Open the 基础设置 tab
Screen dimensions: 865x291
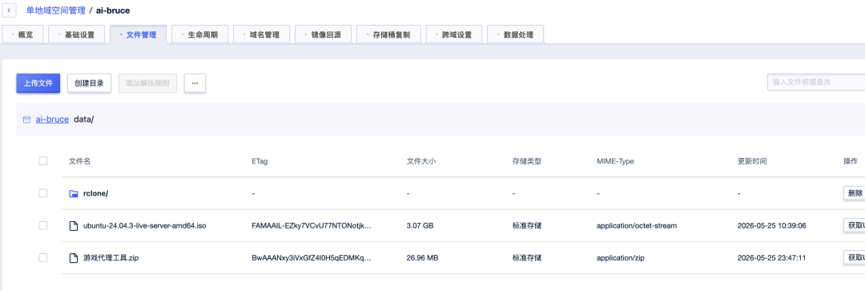[77, 34]
